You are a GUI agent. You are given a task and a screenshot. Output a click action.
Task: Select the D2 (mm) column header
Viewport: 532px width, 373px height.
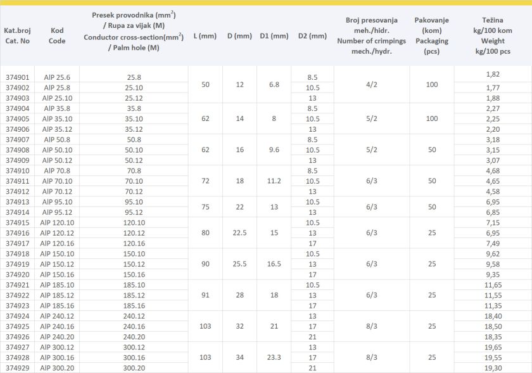pos(312,36)
